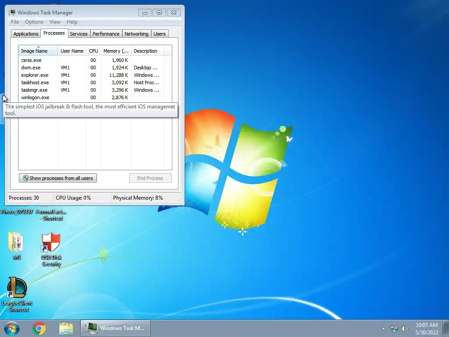The width and height of the screenshot is (449, 337).
Task: Select the Windows Task Manager taskbar button
Action: point(115,328)
